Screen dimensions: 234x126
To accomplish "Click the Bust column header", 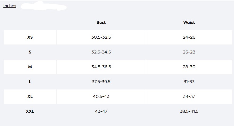I will point(101,22).
